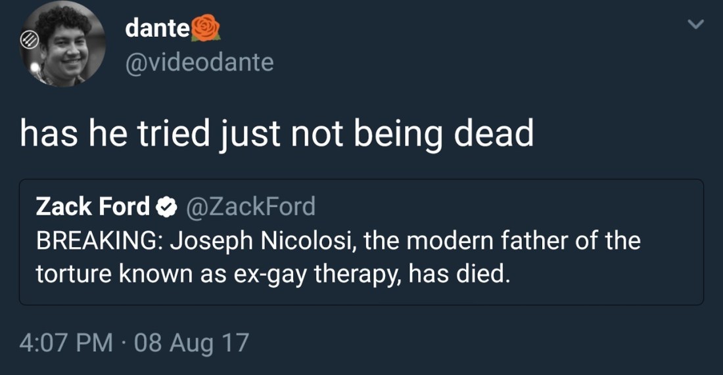Click the tweet text about not being dead
Image resolution: width=723 pixels, height=375 pixels.
276,135
